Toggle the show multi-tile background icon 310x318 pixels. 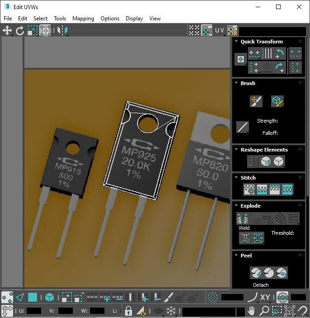click(207, 31)
